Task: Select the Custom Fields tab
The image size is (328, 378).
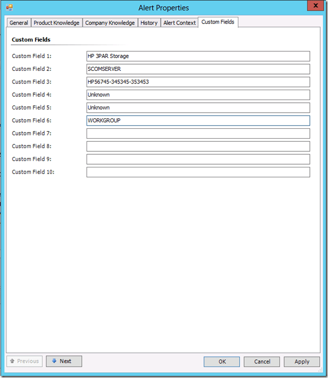Action: (x=218, y=22)
